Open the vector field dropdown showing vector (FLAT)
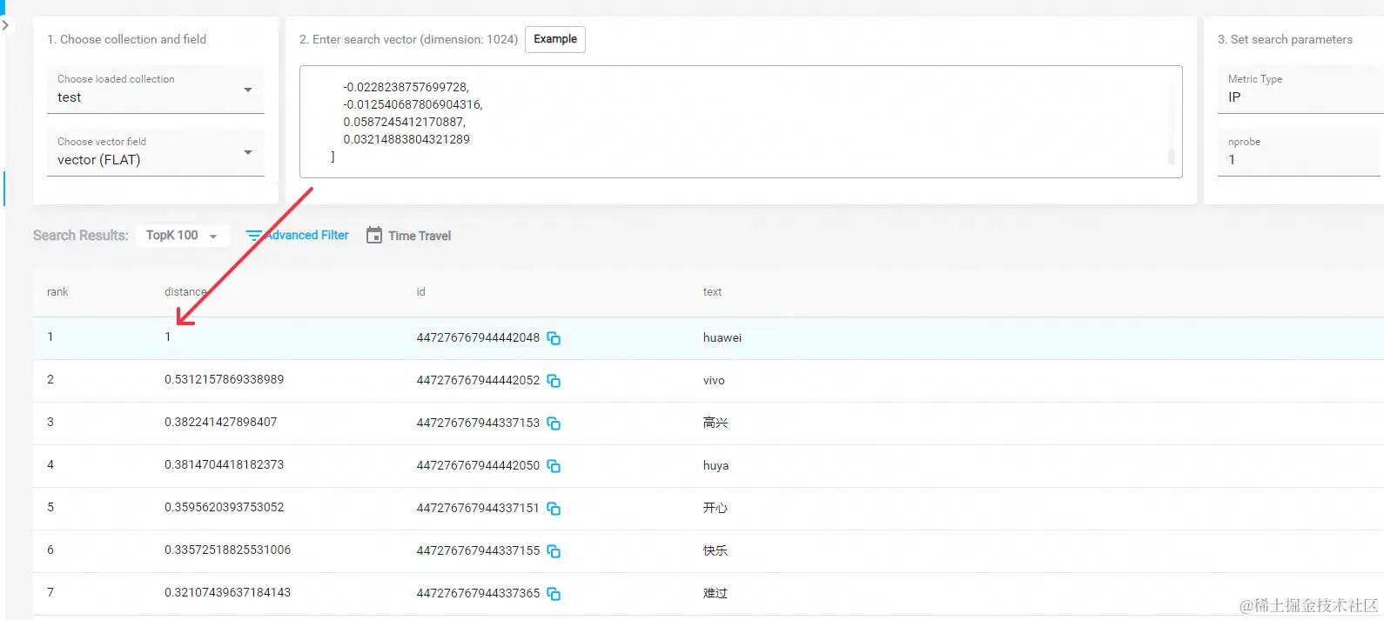The width and height of the screenshot is (1384, 620). [156, 152]
